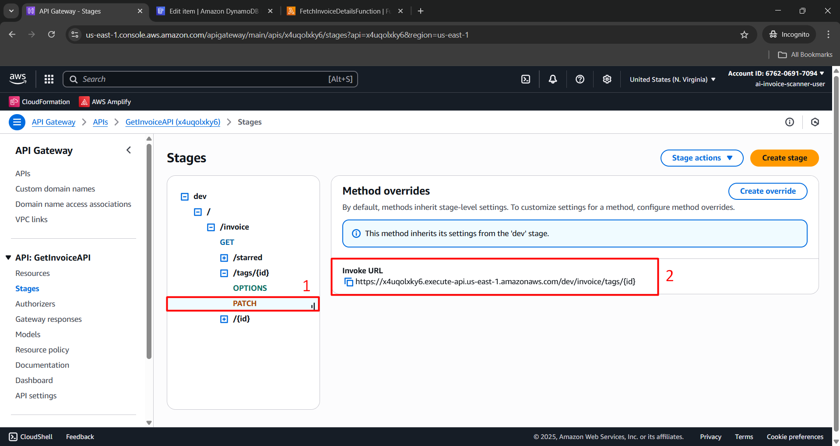
Task: Open Resources in the sidebar
Action: (x=32, y=273)
